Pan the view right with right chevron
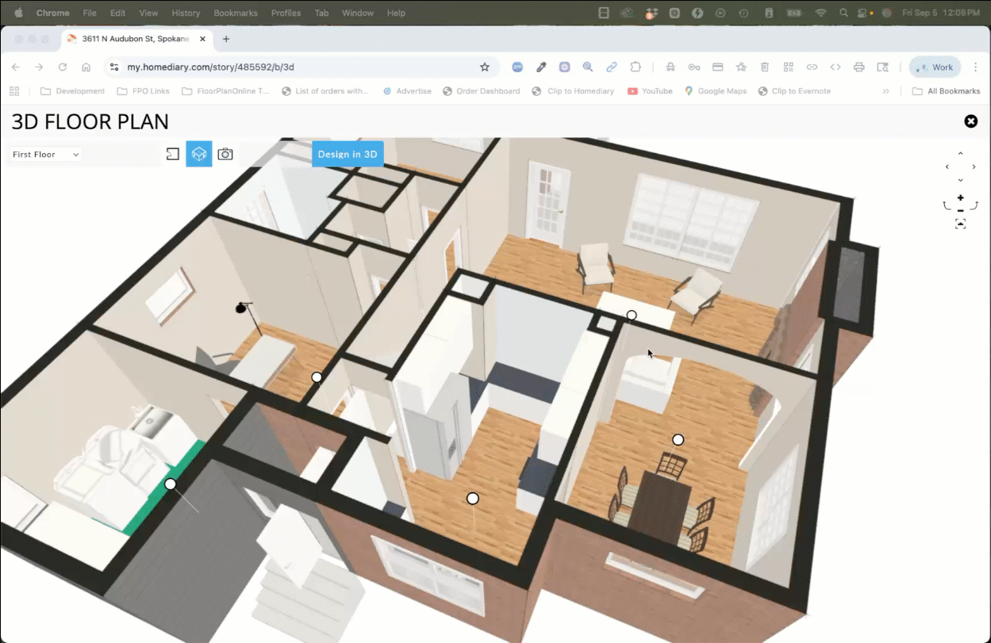Viewport: 991px width, 643px height. [x=974, y=166]
